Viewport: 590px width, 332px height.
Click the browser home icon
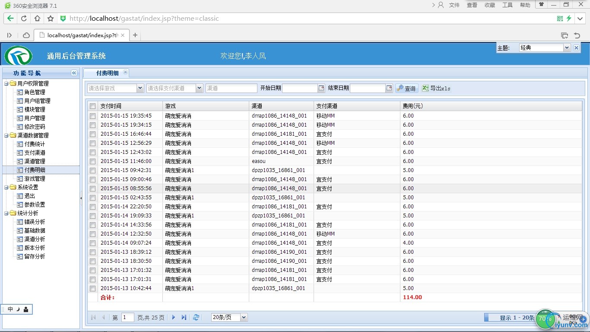(37, 19)
